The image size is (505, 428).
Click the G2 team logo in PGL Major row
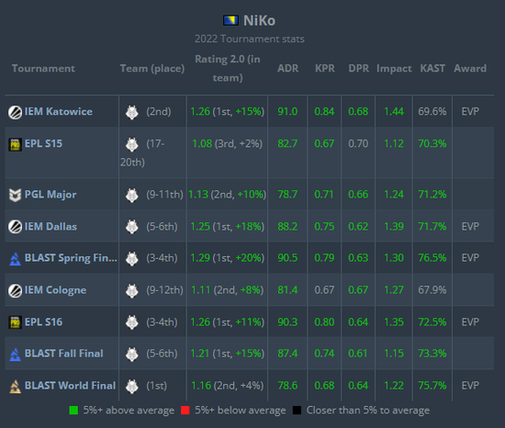pyautogui.click(x=131, y=195)
